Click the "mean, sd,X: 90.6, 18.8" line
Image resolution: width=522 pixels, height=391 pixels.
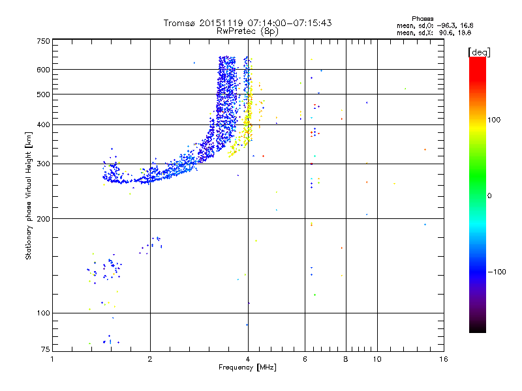pos(434,33)
